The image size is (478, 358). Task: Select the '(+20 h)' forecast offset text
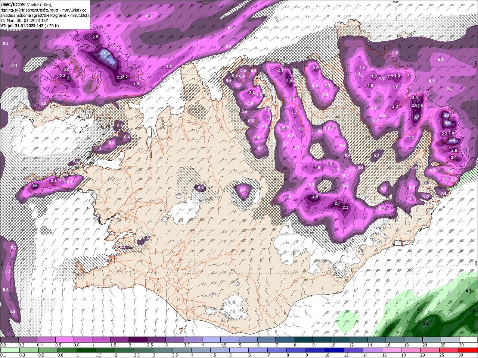click(x=52, y=26)
